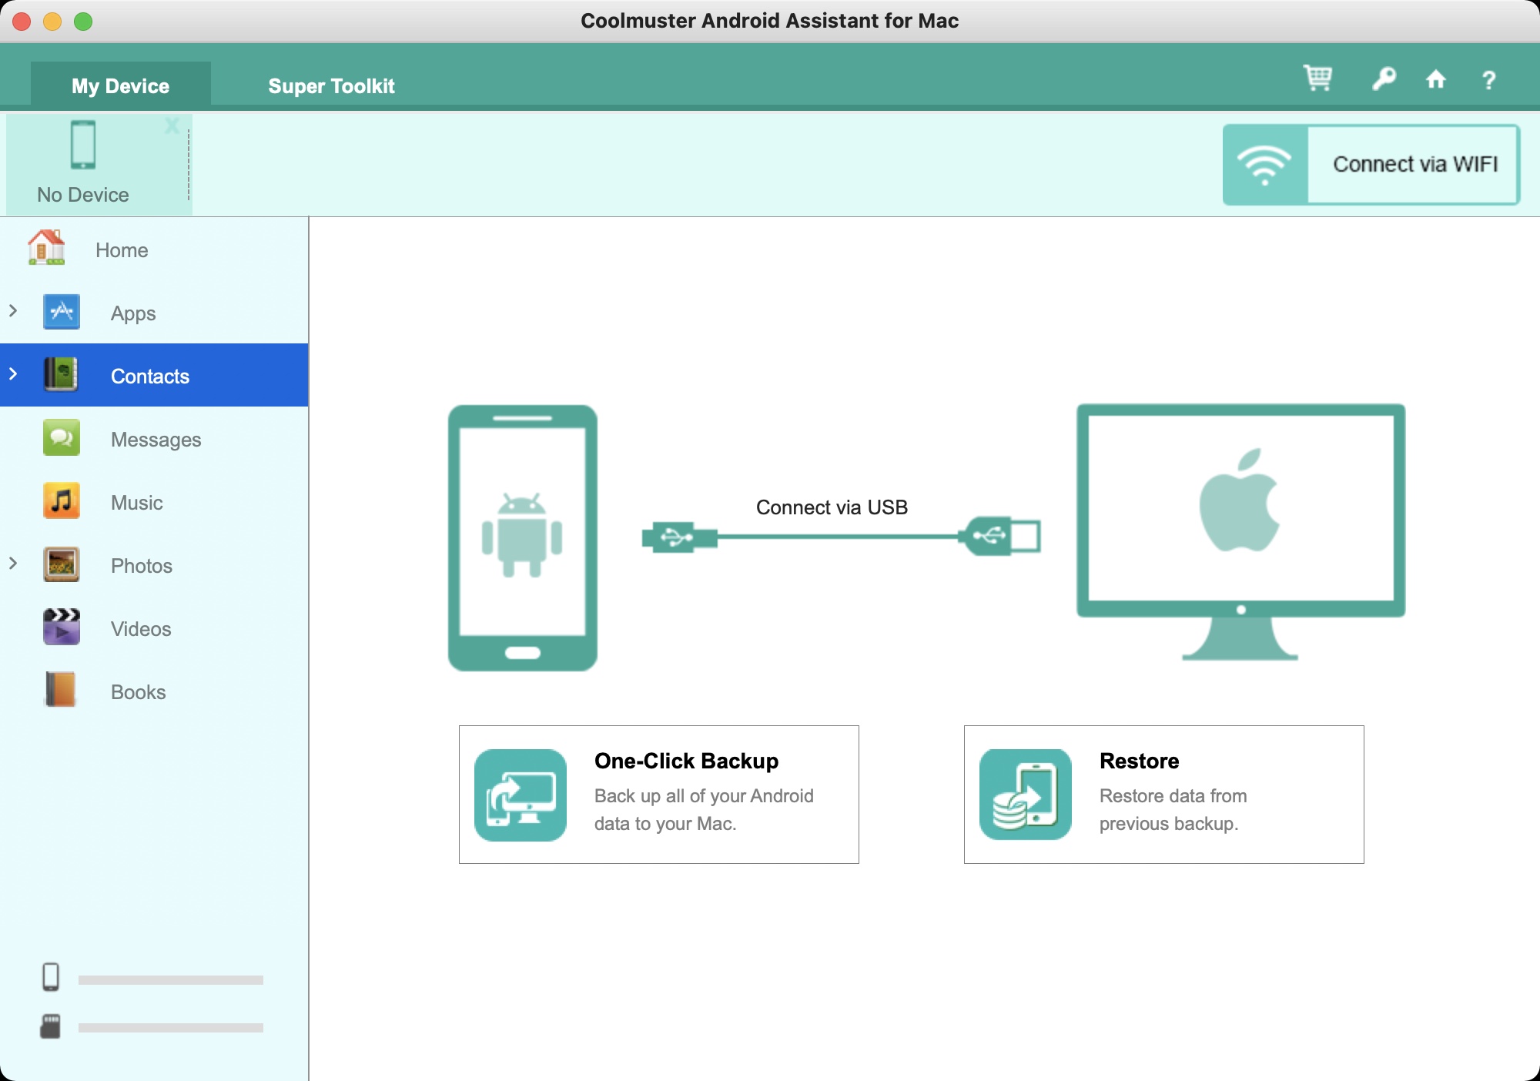Select the My Device tab
1540x1081 pixels.
(121, 86)
